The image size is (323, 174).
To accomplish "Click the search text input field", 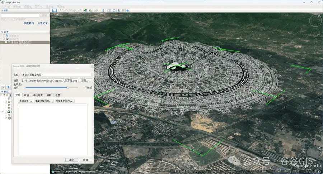I will click(x=20, y=15).
